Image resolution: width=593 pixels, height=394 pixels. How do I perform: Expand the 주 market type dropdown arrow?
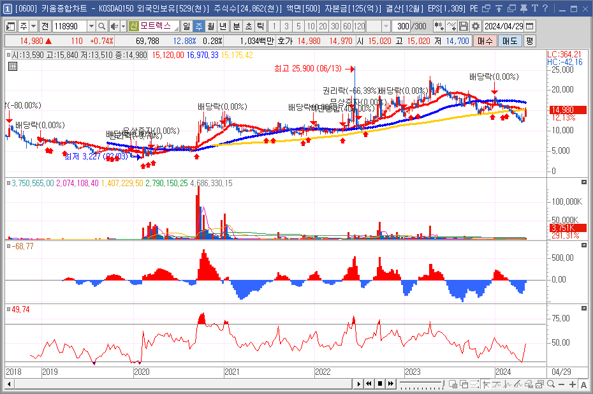[x=33, y=26]
